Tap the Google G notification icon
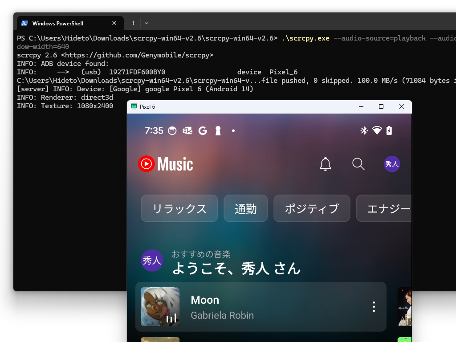This screenshot has height=342, width=456. 203,130
